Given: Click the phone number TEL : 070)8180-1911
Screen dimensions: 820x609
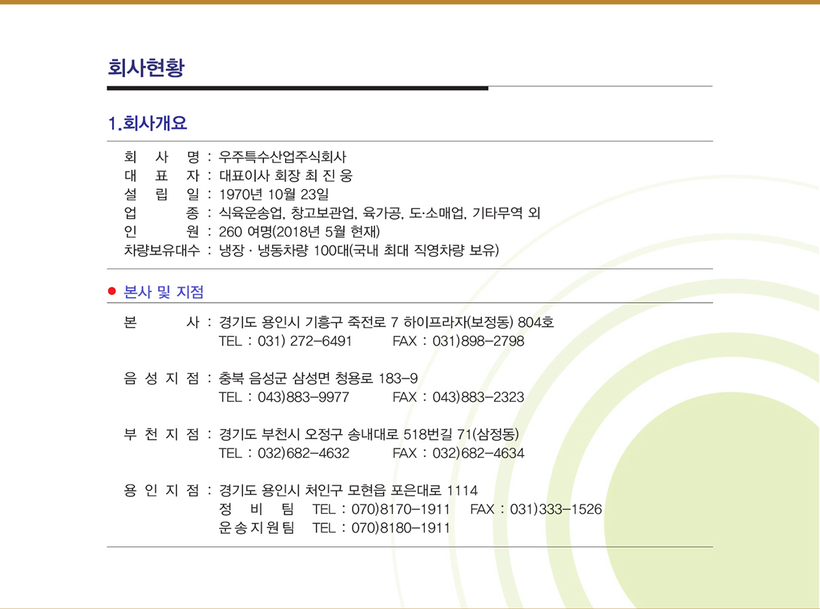Looking at the screenshot, I should [381, 528].
